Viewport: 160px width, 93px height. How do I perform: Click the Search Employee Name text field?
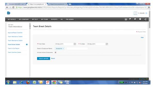coord(77,48)
